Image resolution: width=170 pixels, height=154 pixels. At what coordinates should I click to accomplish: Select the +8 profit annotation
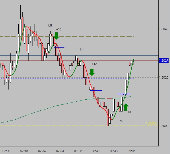pyautogui.click(x=129, y=112)
